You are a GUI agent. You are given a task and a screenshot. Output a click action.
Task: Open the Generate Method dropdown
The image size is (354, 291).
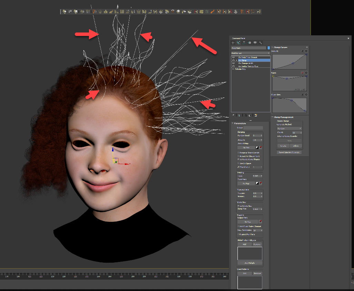point(289,128)
